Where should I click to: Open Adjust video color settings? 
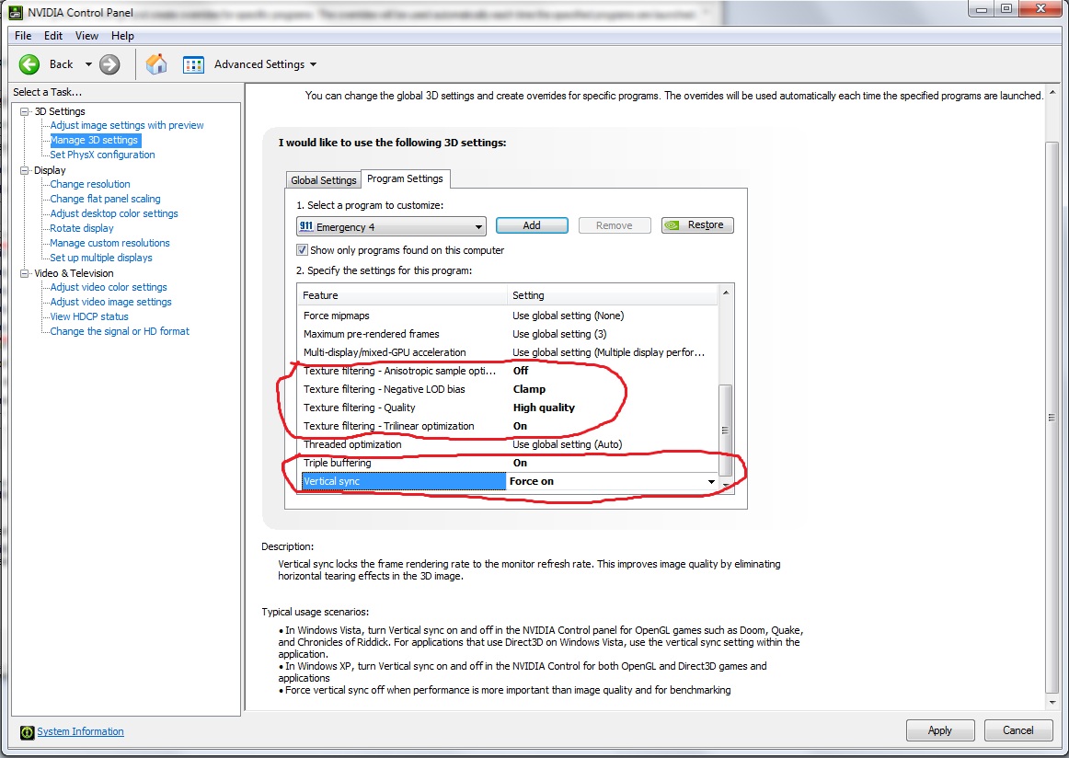pyautogui.click(x=109, y=287)
